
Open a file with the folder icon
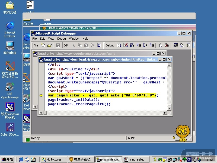pos(49,45)
